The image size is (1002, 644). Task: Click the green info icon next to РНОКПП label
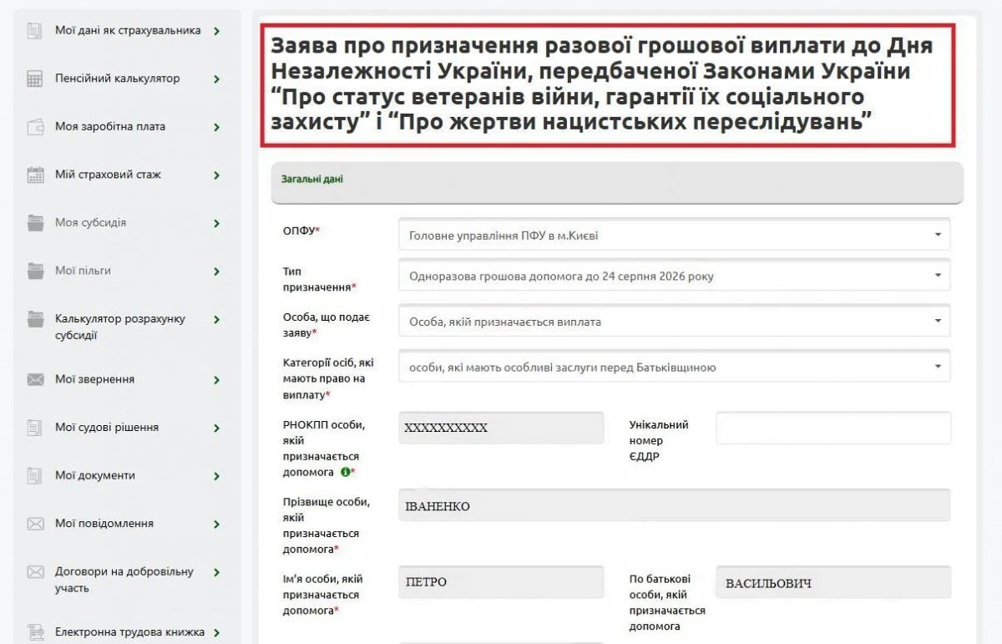pyautogui.click(x=345, y=472)
